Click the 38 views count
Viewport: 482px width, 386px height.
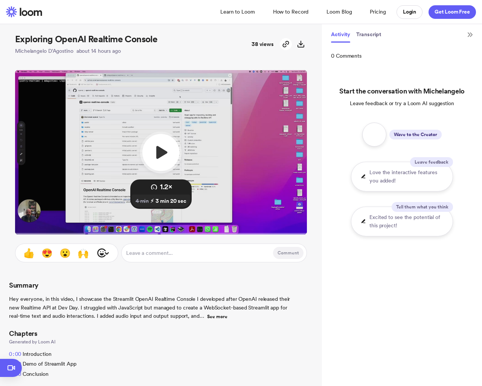pyautogui.click(x=262, y=44)
